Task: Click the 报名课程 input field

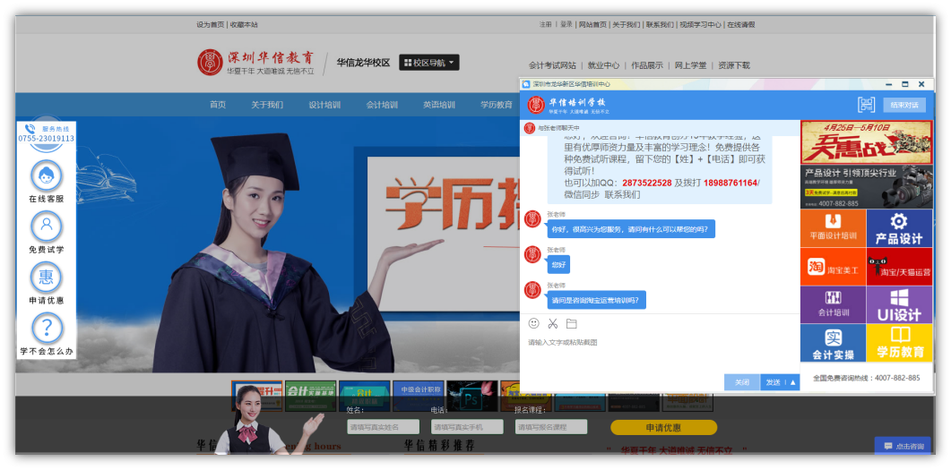Action: 551,427
